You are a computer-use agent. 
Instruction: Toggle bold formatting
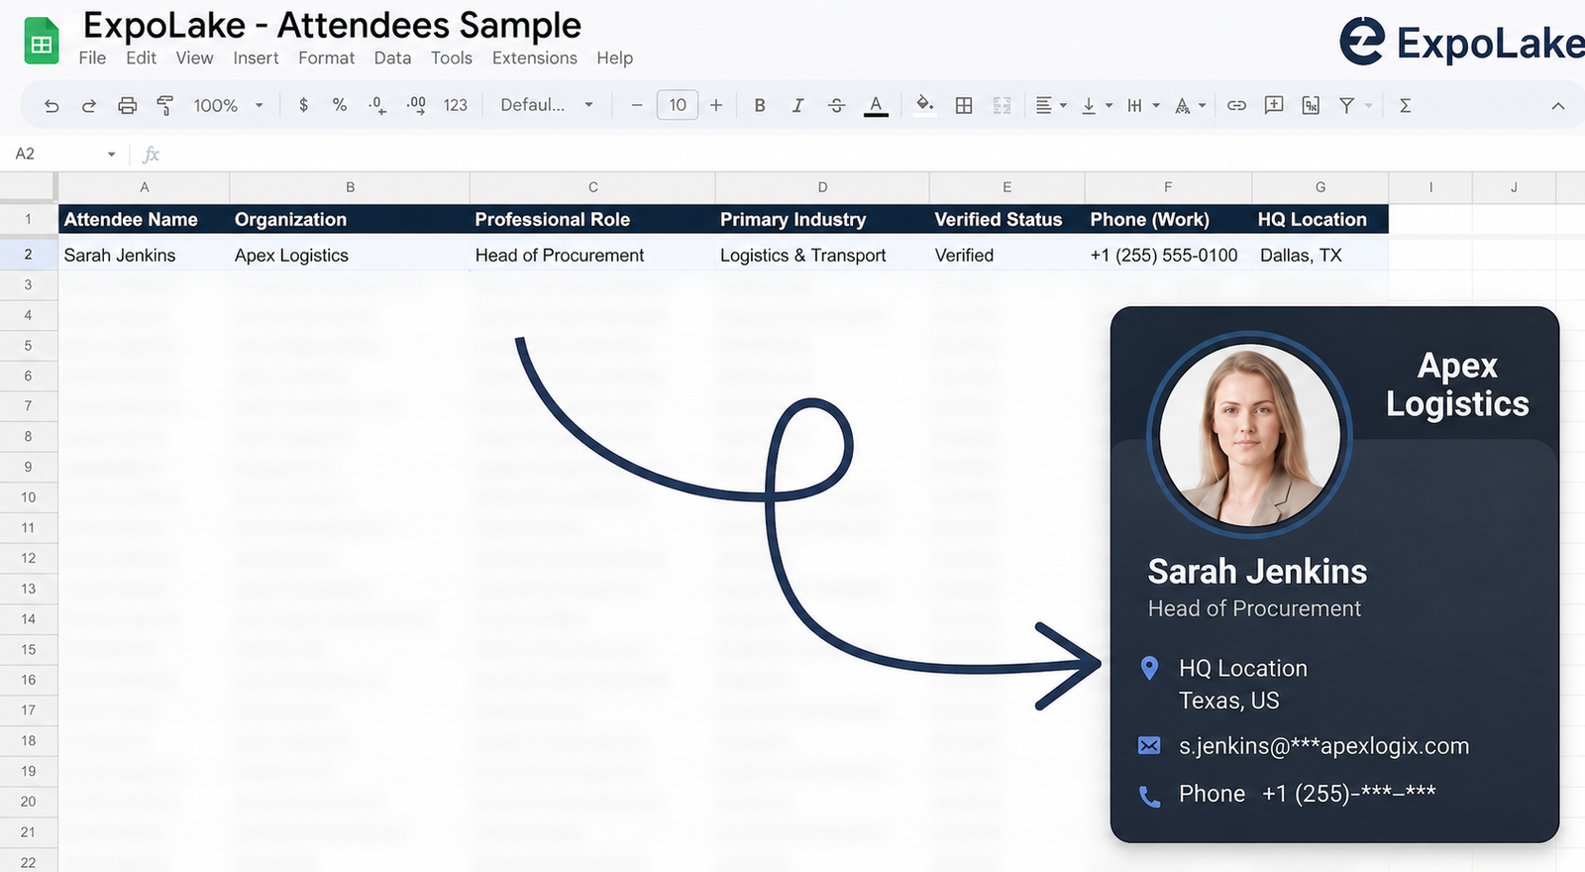point(760,105)
